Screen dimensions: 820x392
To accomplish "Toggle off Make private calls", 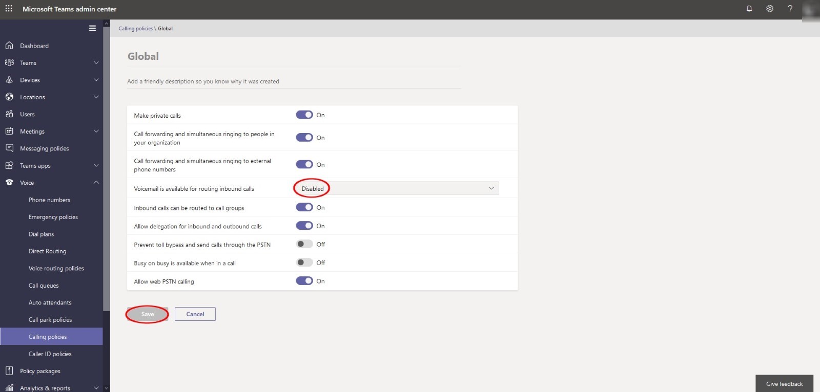I will pyautogui.click(x=304, y=115).
